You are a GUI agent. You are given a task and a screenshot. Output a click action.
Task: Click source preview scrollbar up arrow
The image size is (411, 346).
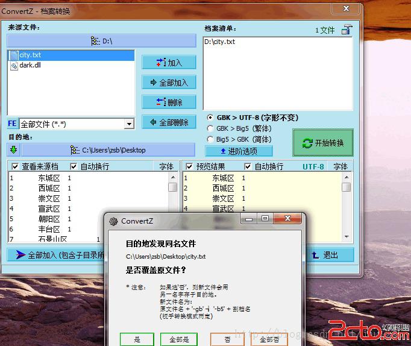tap(173, 177)
